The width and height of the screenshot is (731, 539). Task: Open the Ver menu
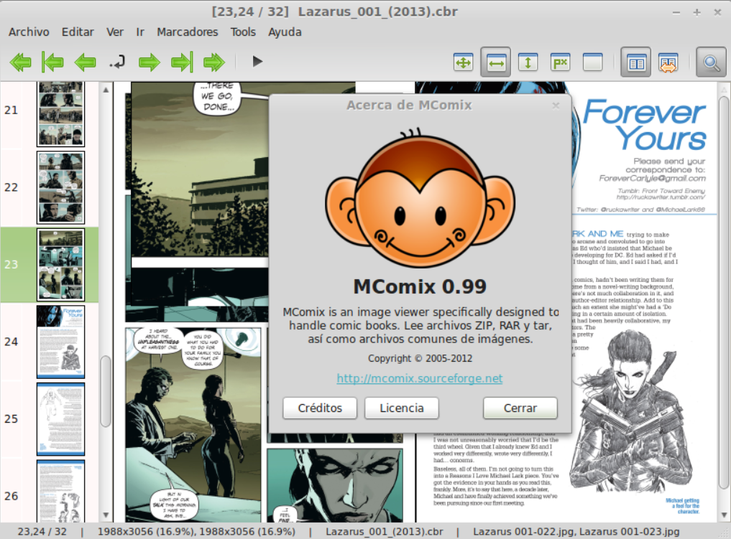pos(115,32)
